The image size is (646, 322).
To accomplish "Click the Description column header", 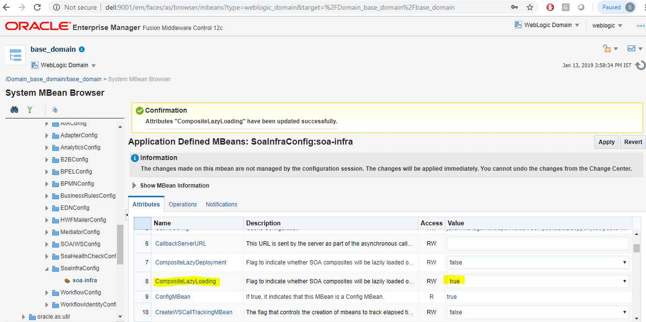I will click(x=331, y=223).
